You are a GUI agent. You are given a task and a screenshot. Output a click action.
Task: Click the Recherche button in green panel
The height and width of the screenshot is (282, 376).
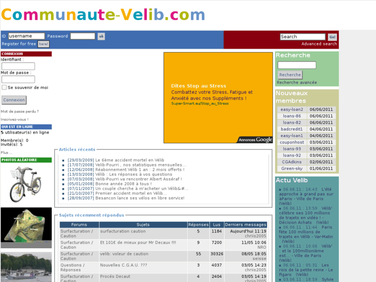[290, 75]
